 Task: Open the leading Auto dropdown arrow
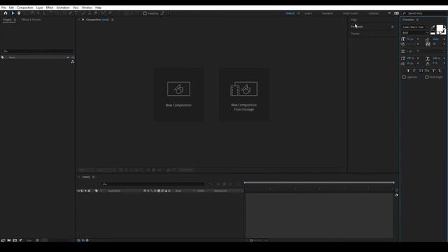pyautogui.click(x=444, y=39)
